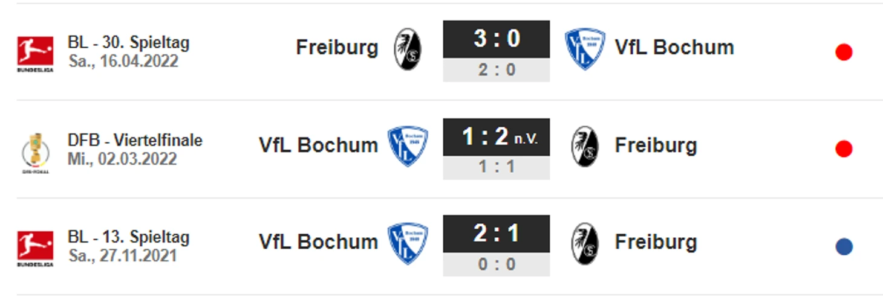The height and width of the screenshot is (300, 883).
Task: Open Freiburg team name in the 30. Spieltag row
Action: (337, 48)
